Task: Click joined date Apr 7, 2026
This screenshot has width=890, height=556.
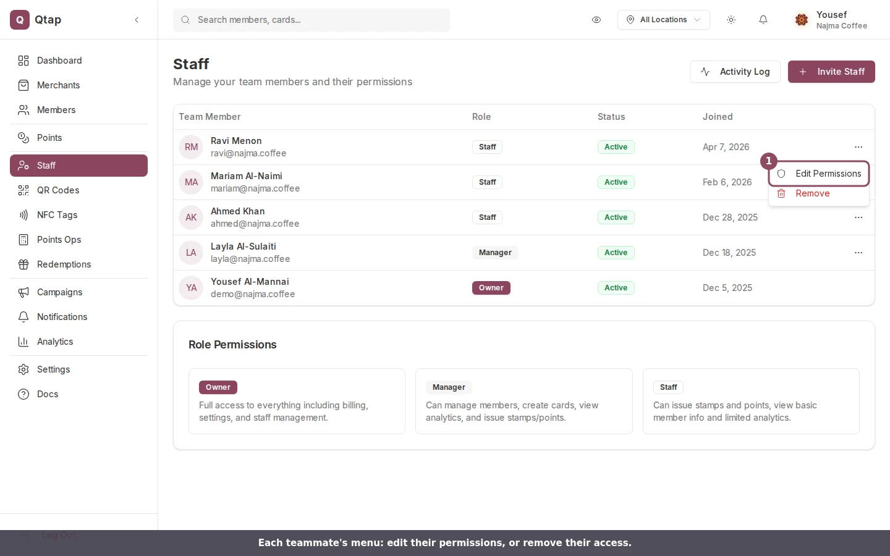Action: [x=726, y=147]
